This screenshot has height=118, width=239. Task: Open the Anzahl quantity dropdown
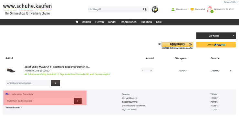pyautogui.click(x=147, y=71)
